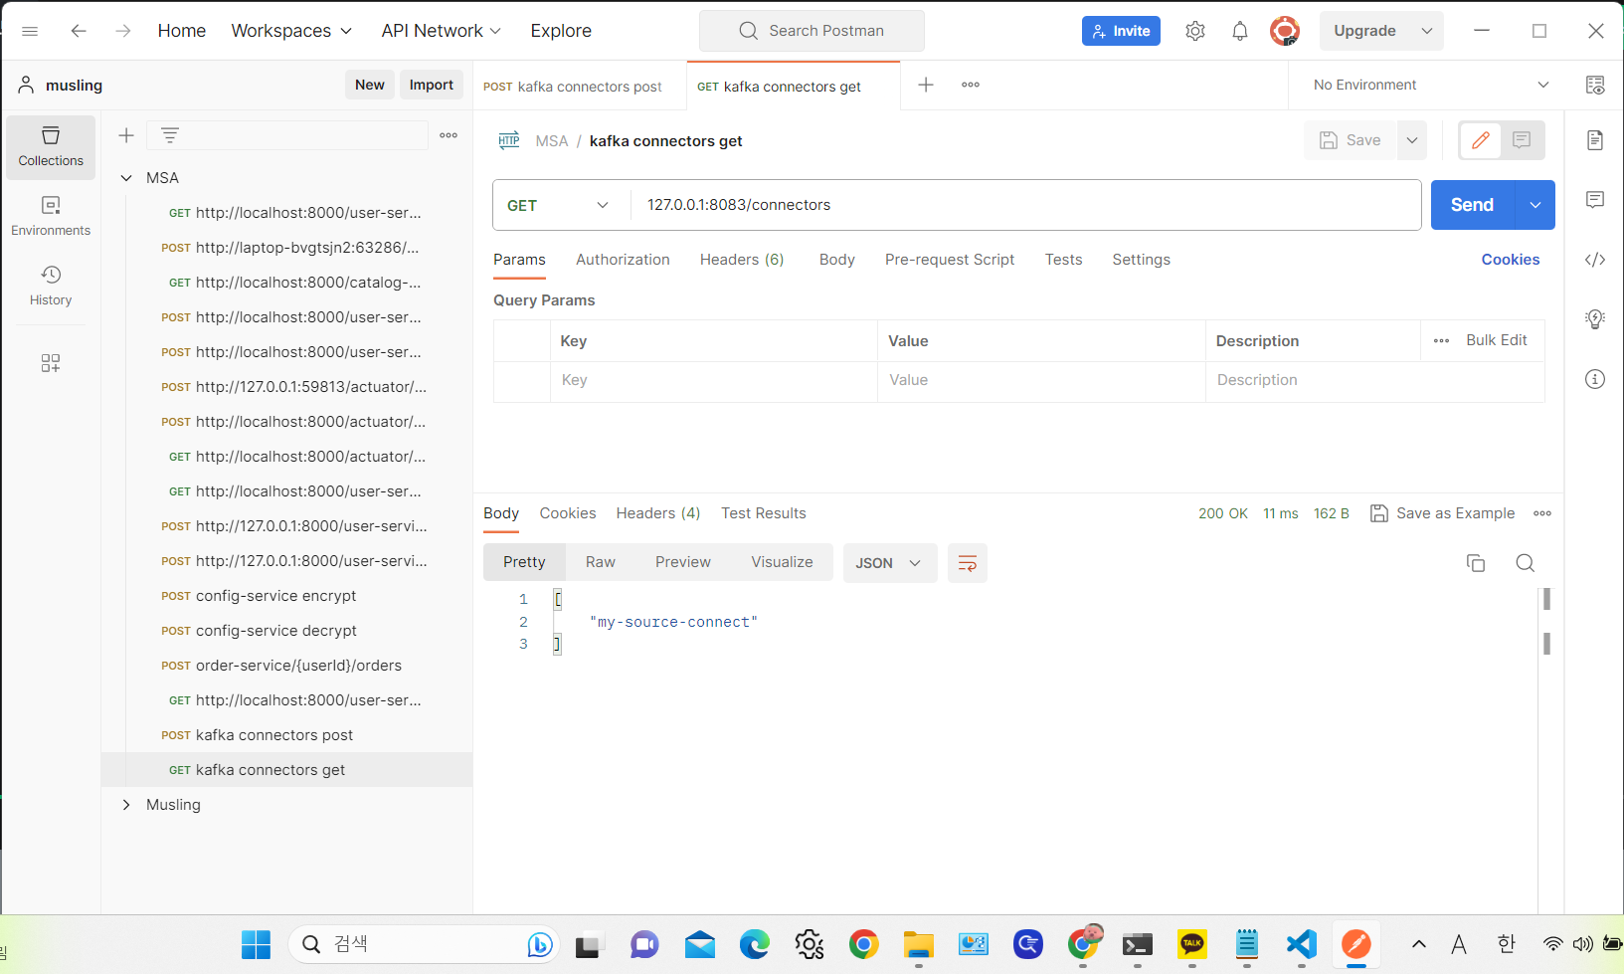
Task: Show response Test Results tab
Action: pyautogui.click(x=764, y=513)
